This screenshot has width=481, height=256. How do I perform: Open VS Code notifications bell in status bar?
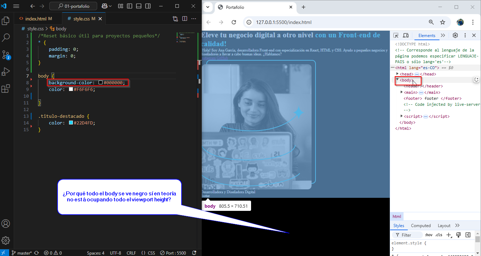(194, 253)
